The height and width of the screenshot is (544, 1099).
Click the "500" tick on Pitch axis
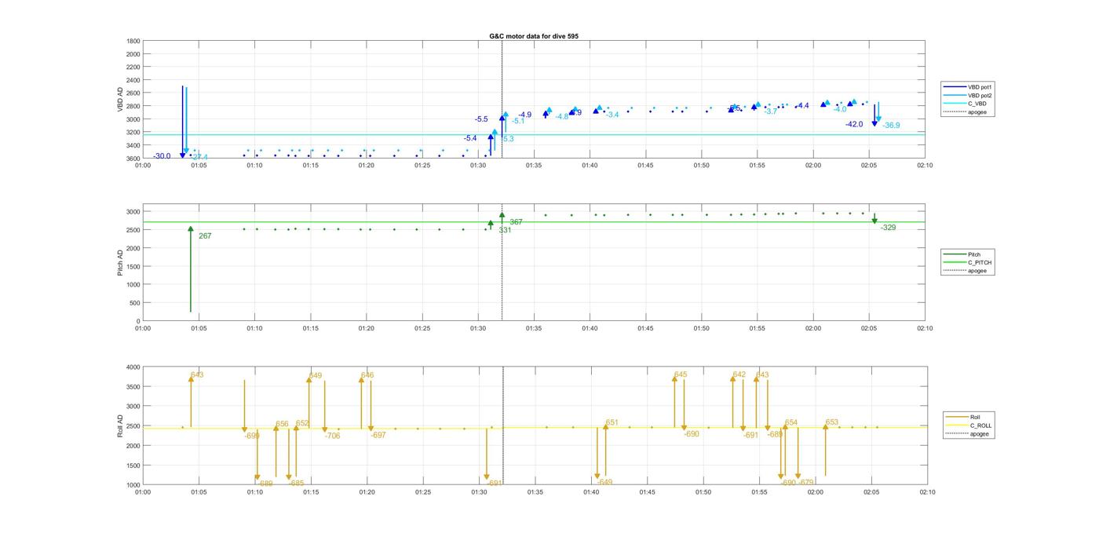135,303
